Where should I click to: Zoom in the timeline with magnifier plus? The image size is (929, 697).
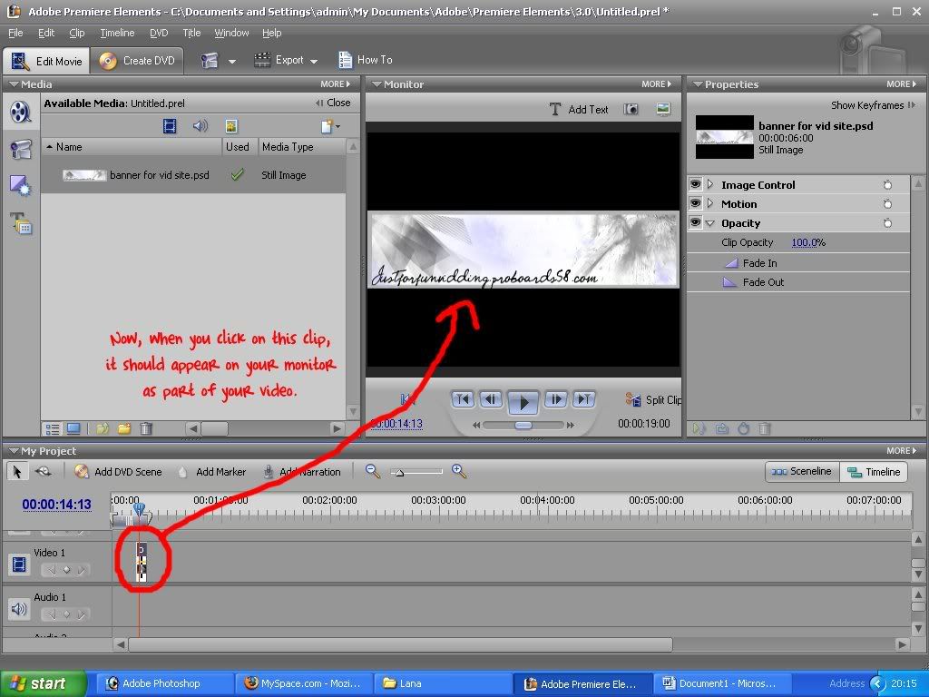(458, 471)
